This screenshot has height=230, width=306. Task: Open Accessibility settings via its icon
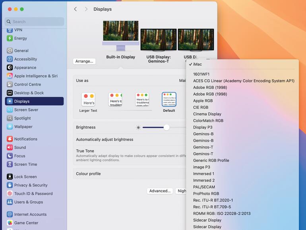coord(10,59)
